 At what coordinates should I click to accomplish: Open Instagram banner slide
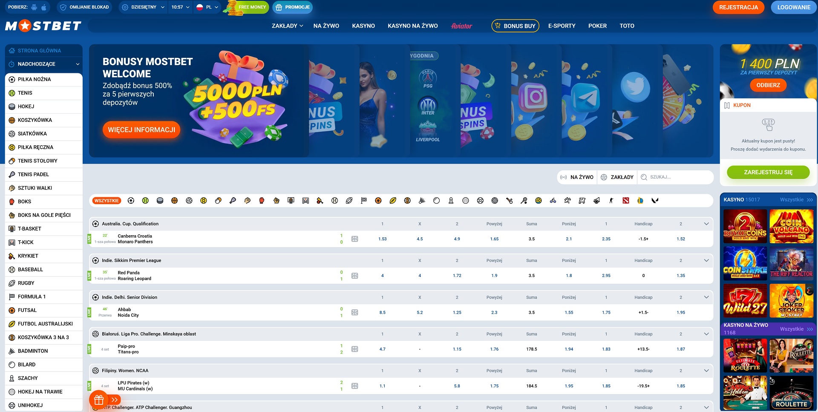pyautogui.click(x=536, y=101)
